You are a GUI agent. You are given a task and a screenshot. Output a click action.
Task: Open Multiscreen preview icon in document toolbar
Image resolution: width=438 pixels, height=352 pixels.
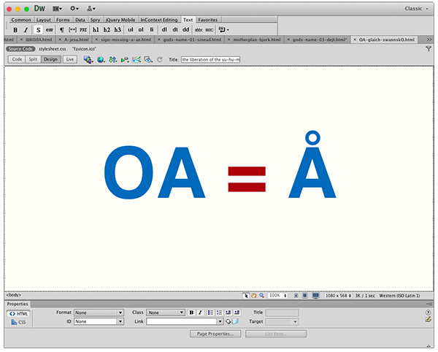tap(88, 59)
